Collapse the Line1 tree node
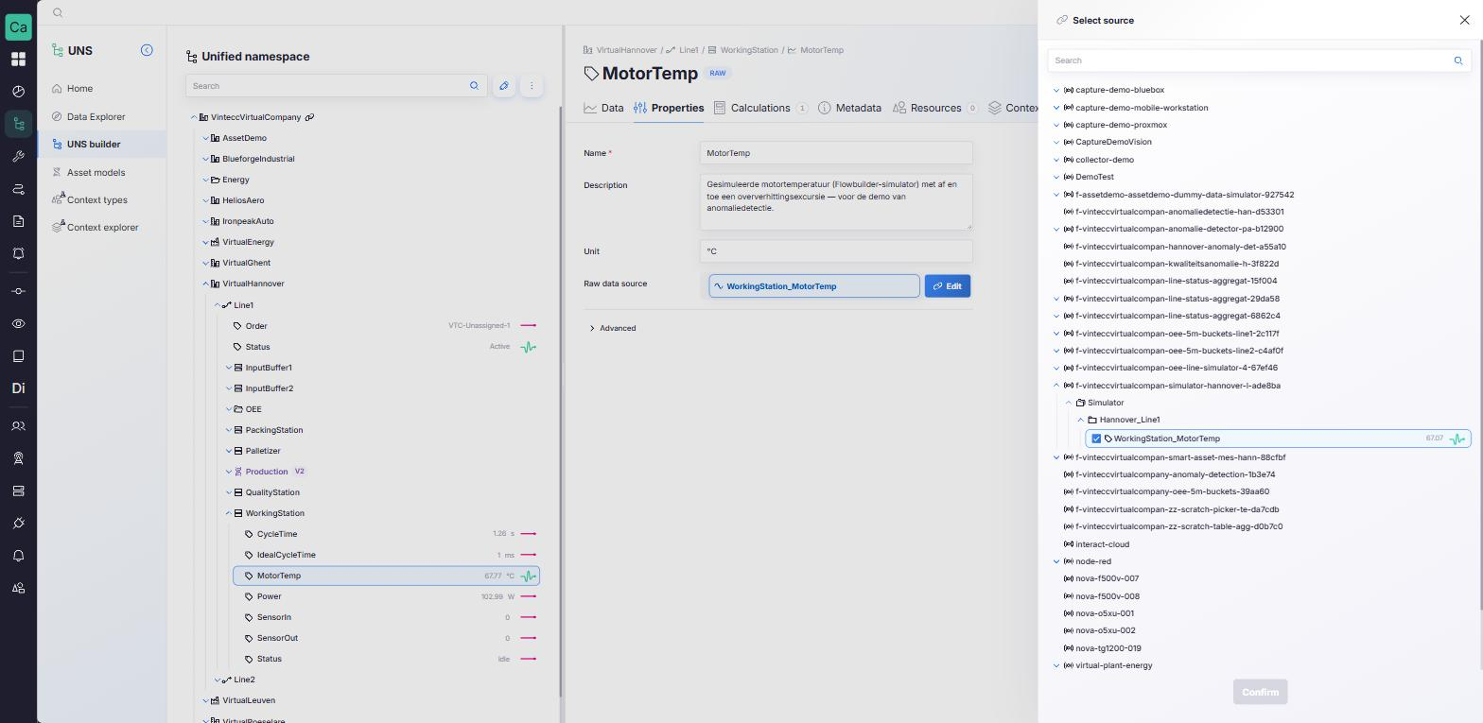The width and height of the screenshot is (1483, 723). tap(217, 305)
